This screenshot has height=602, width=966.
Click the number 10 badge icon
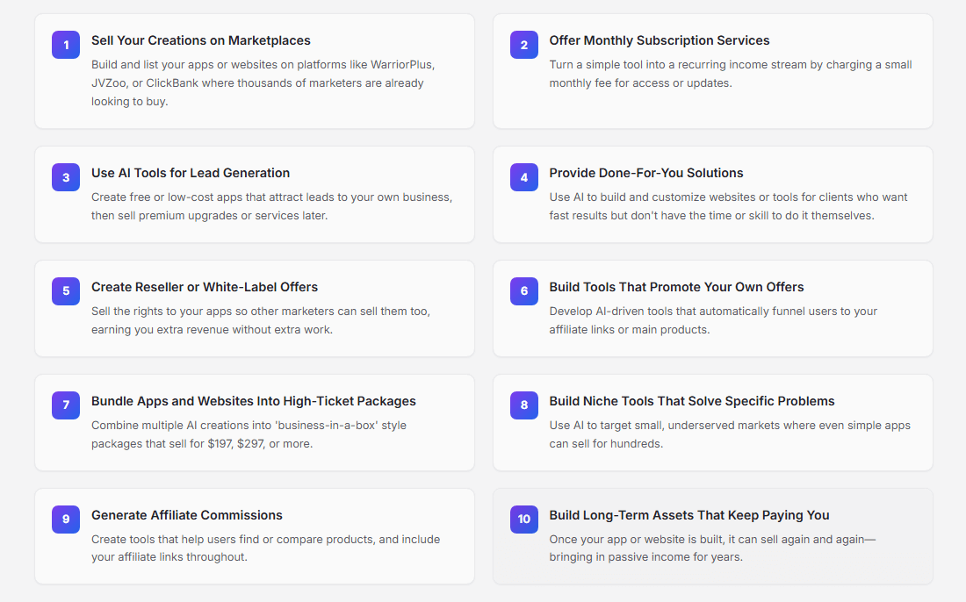(524, 520)
